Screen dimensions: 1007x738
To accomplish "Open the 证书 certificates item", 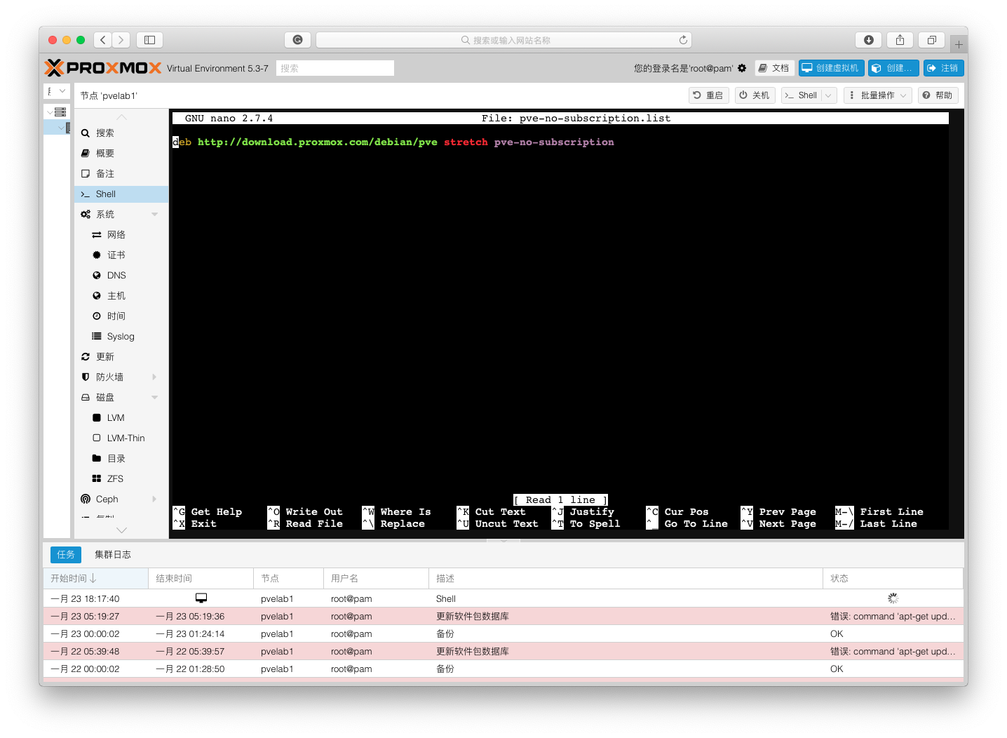I will pos(121,255).
